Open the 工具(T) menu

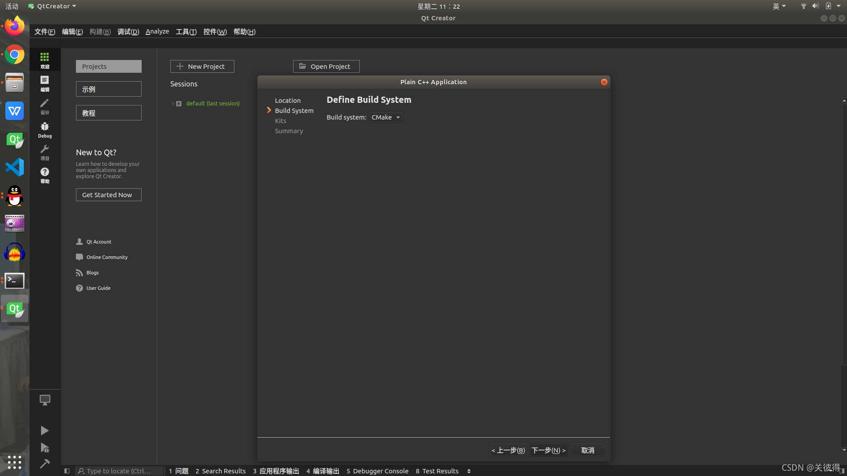click(x=186, y=32)
